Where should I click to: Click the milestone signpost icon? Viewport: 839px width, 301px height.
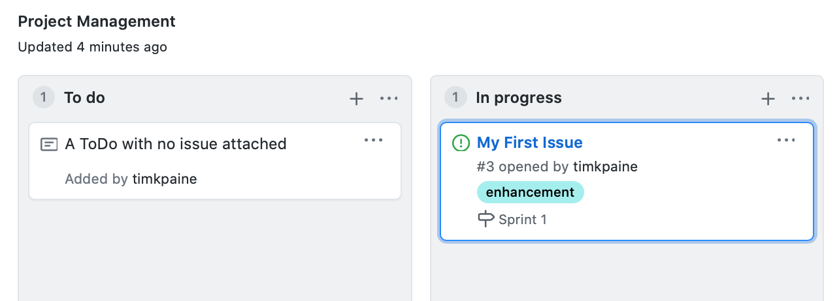tap(485, 220)
